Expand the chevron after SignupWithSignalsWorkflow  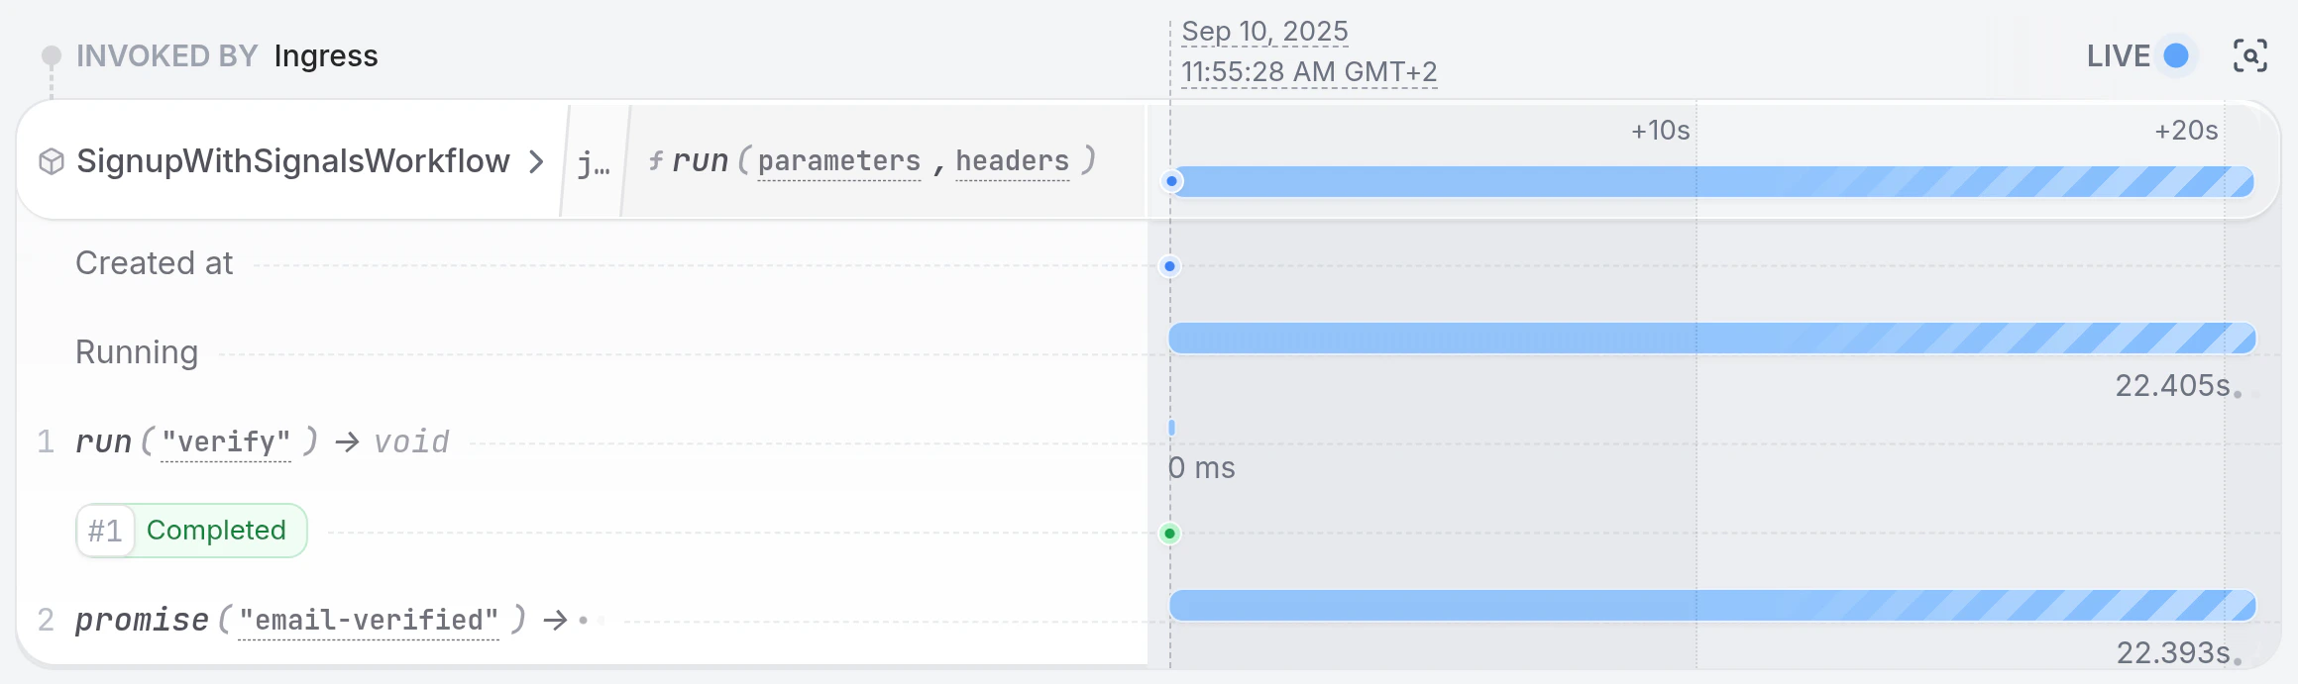click(536, 160)
